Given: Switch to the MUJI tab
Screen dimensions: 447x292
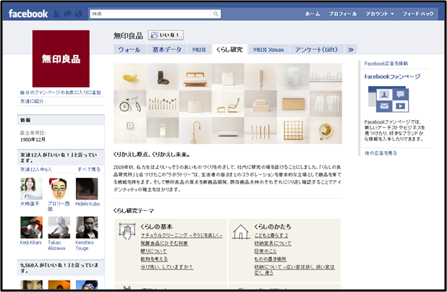Looking at the screenshot, I should (x=199, y=50).
